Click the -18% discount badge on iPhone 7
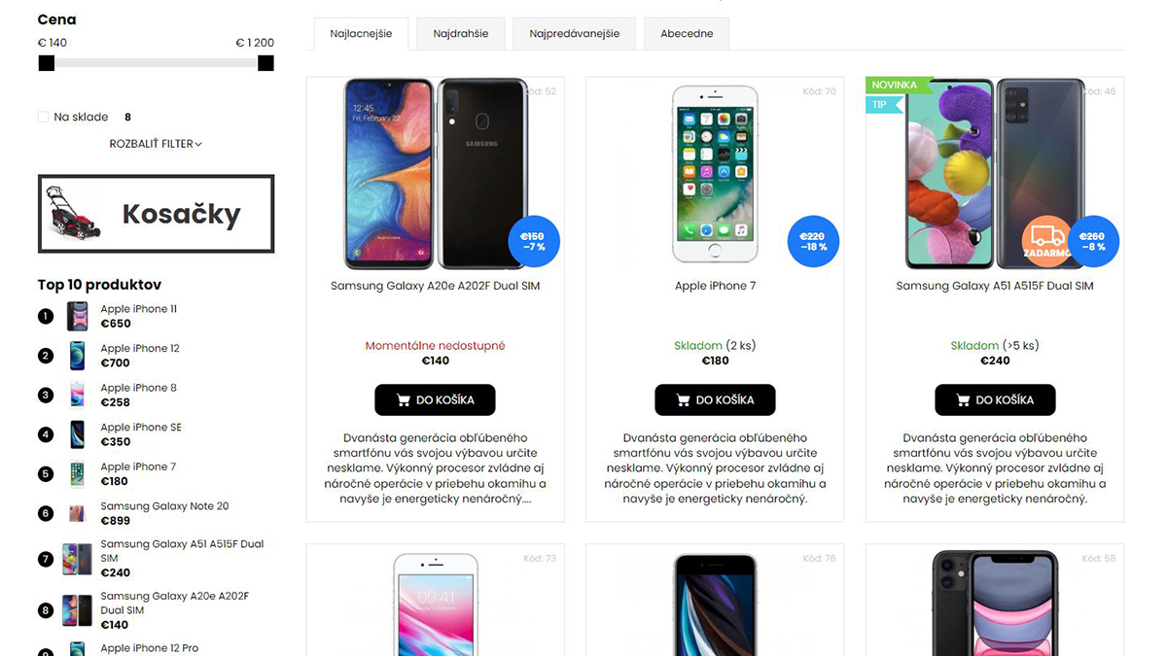The height and width of the screenshot is (656, 1167). pos(813,241)
